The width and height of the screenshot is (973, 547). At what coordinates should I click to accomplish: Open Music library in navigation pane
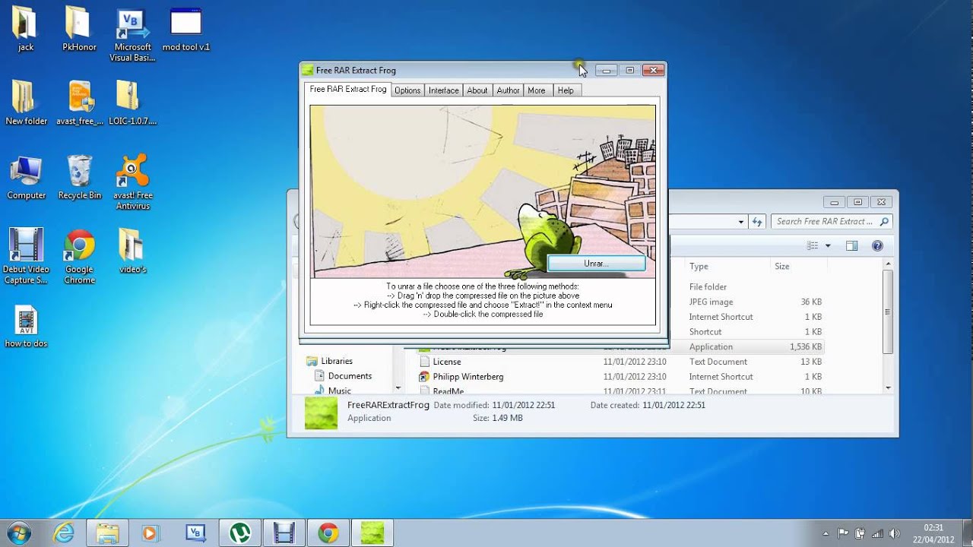point(339,390)
